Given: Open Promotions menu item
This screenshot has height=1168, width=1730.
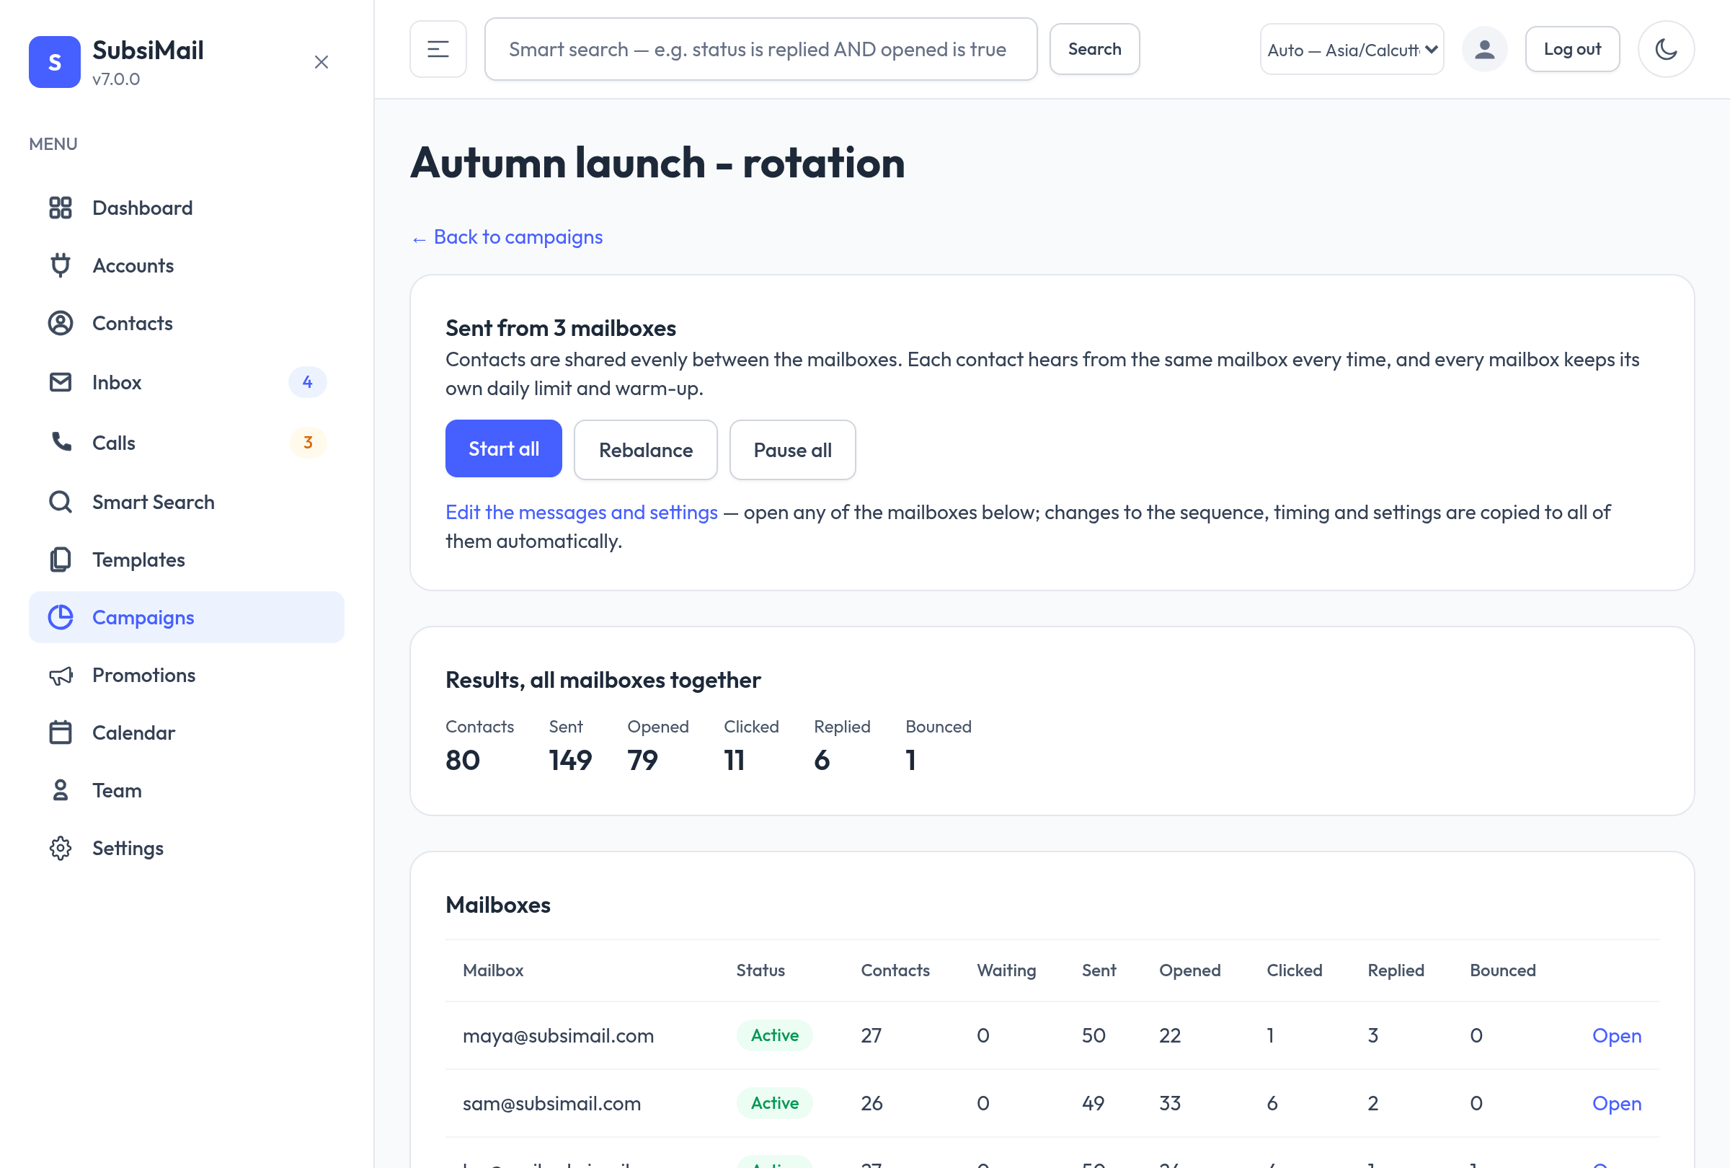Looking at the screenshot, I should pos(186,675).
